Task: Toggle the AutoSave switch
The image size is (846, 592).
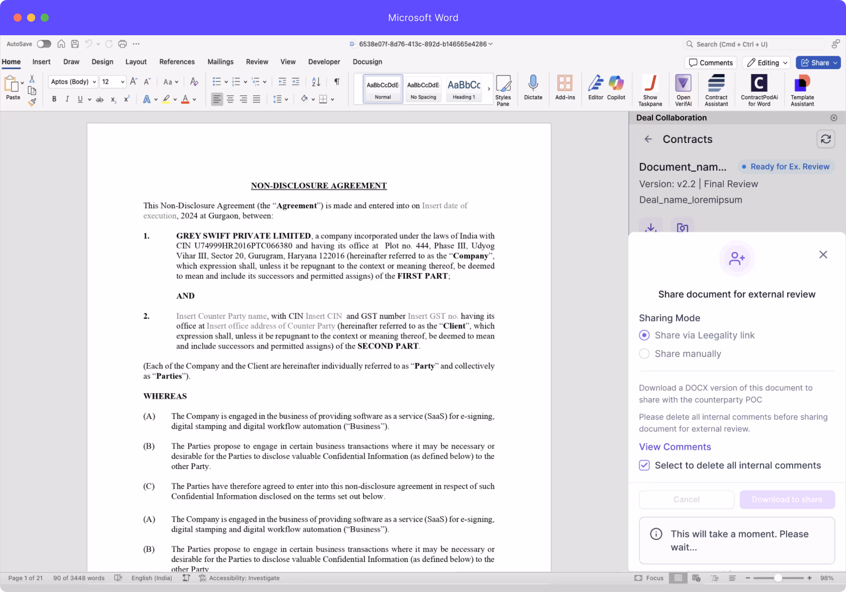Action: (x=44, y=44)
